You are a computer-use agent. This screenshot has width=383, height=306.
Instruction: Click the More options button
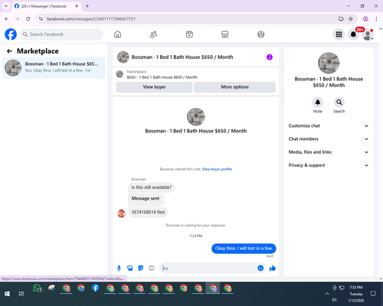click(234, 87)
